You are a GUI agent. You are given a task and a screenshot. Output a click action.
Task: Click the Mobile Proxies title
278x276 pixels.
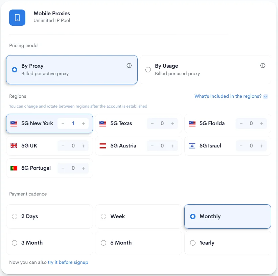point(52,14)
